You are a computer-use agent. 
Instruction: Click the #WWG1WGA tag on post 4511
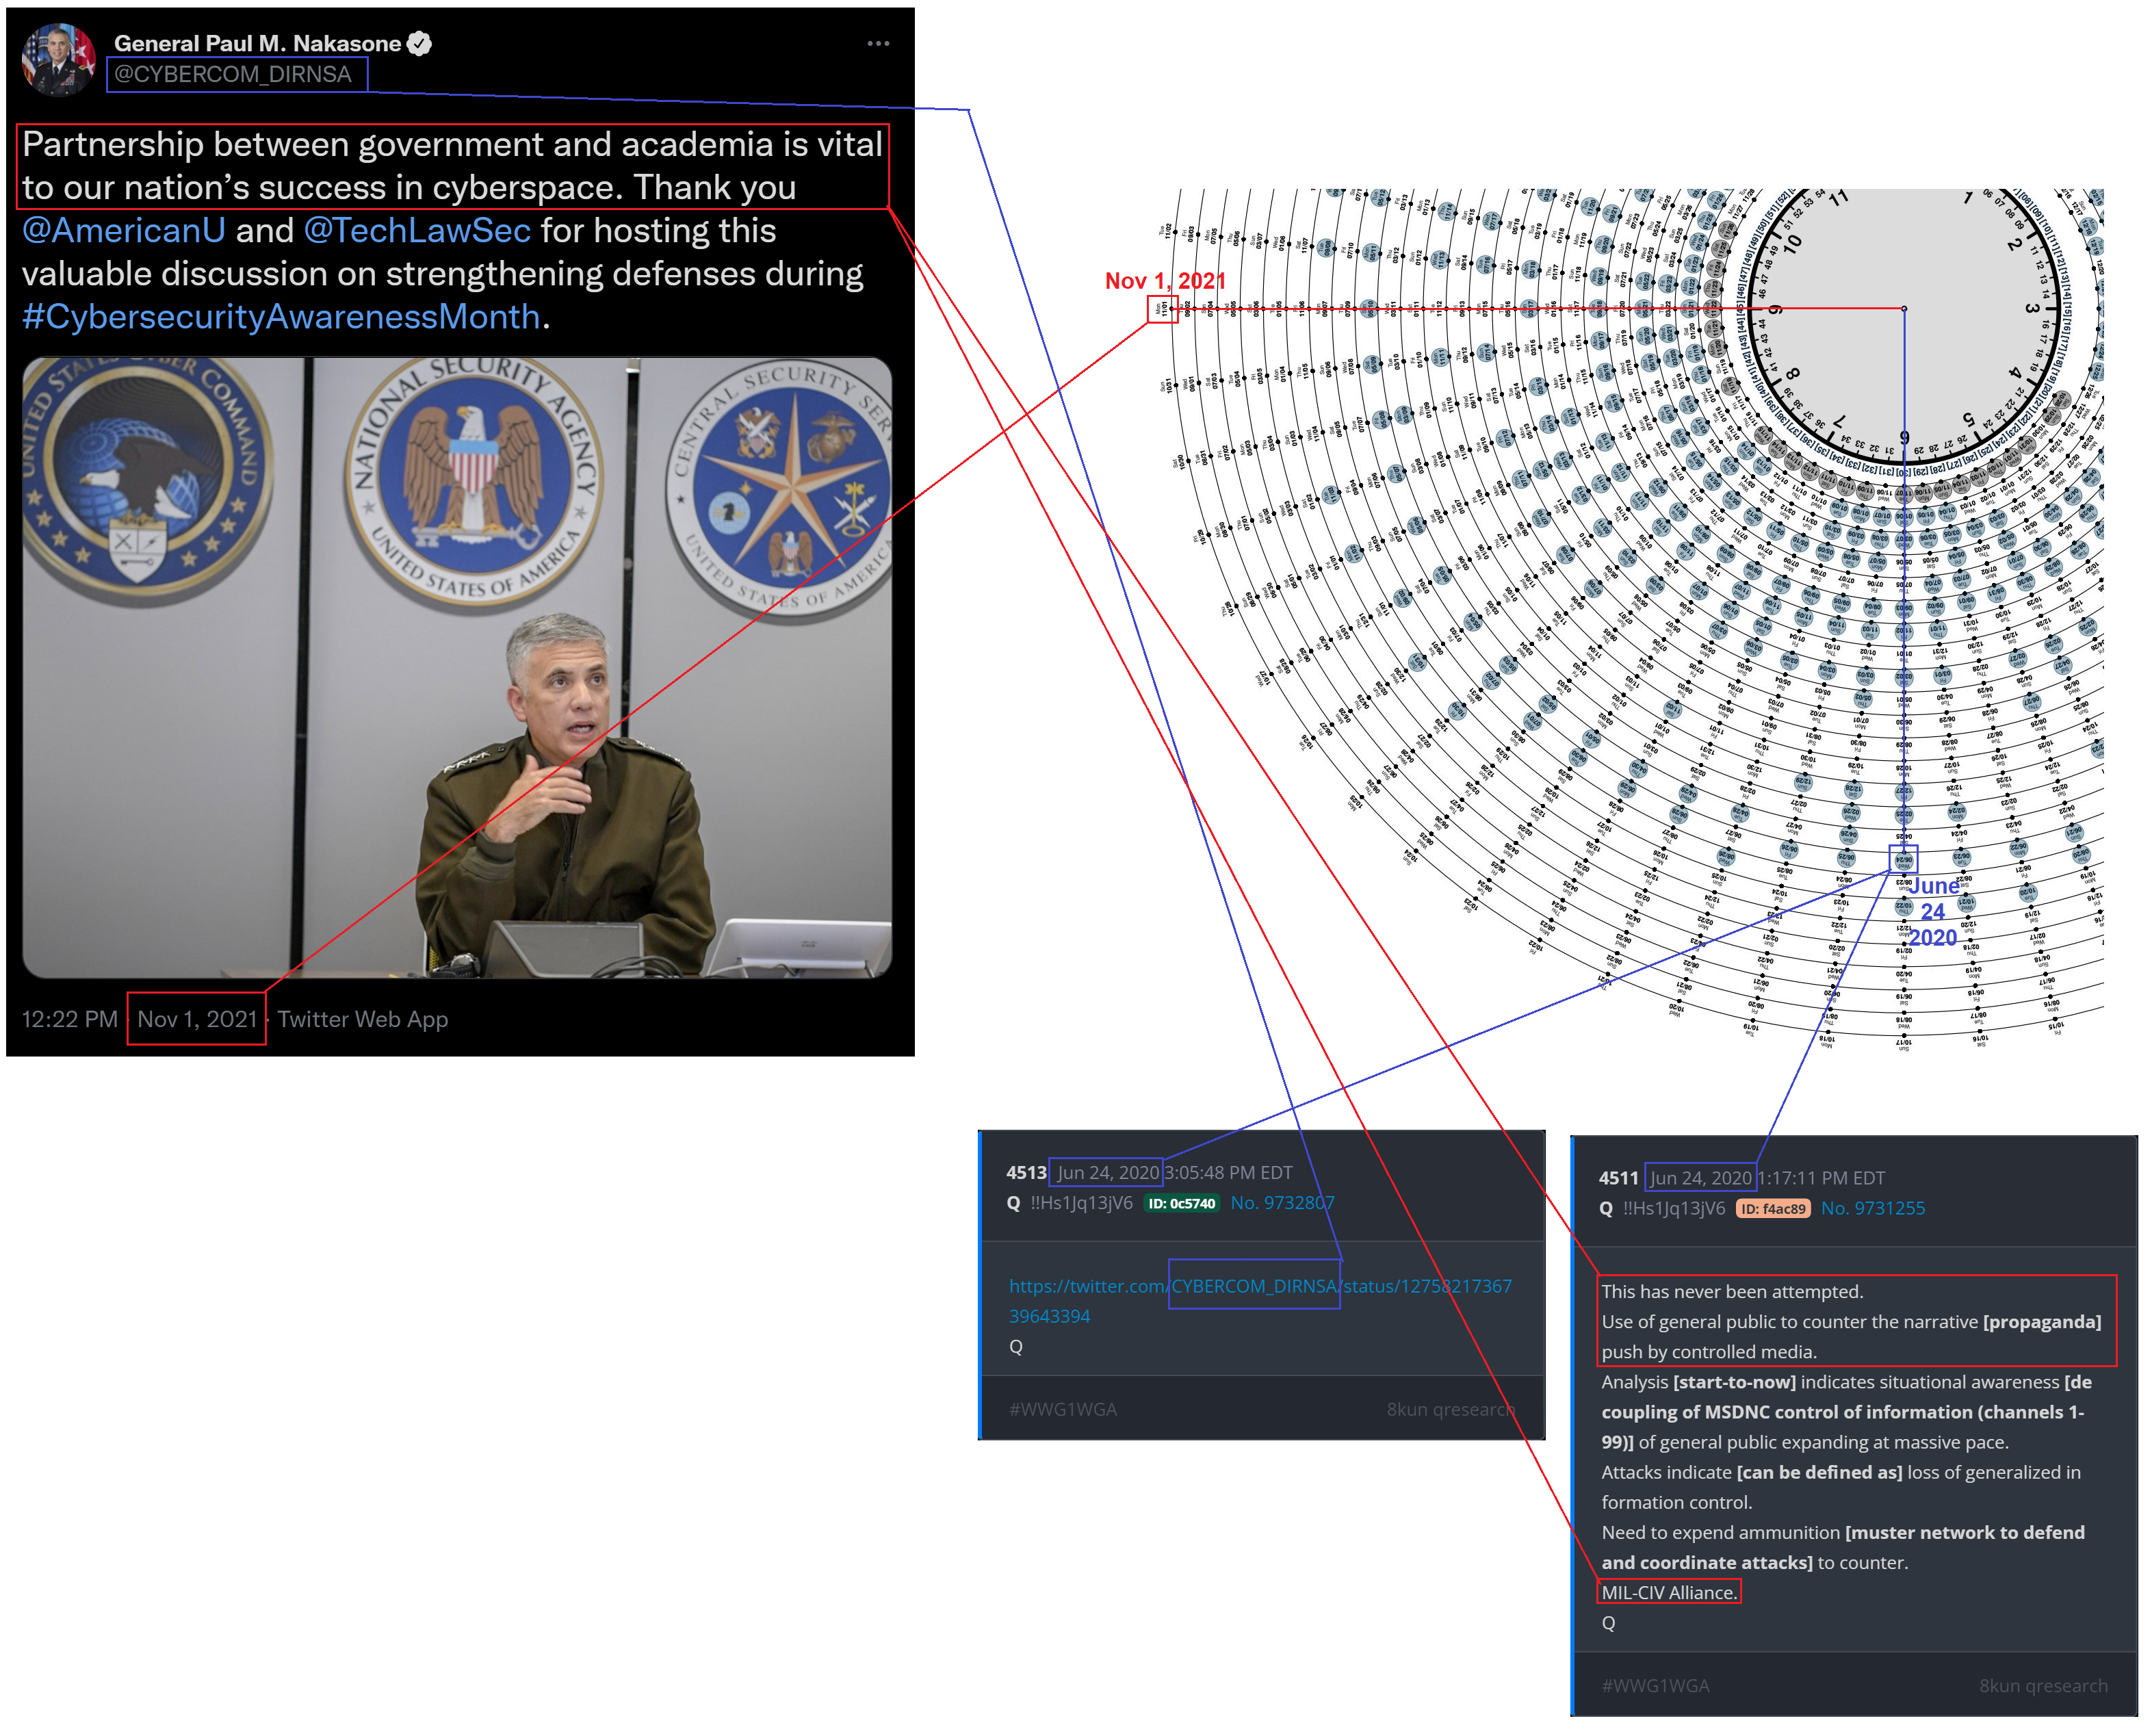pyautogui.click(x=1655, y=1686)
